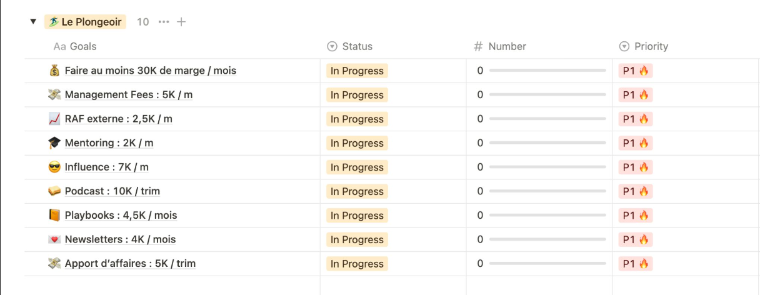
Task: Click love letter icon beside Newsletters
Action: (x=54, y=239)
